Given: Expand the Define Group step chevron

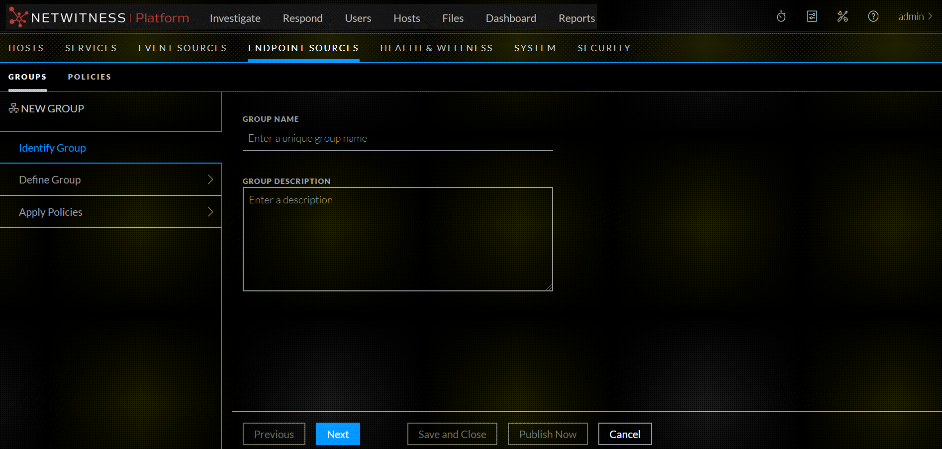Looking at the screenshot, I should tap(210, 180).
